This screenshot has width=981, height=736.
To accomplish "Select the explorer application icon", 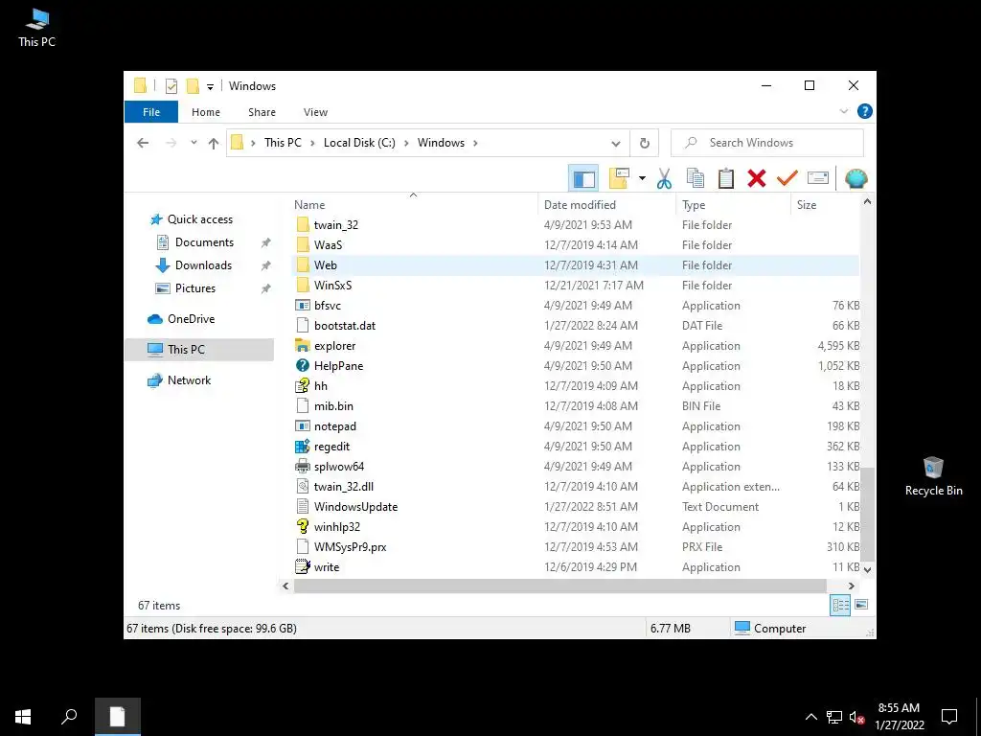I will (303, 345).
